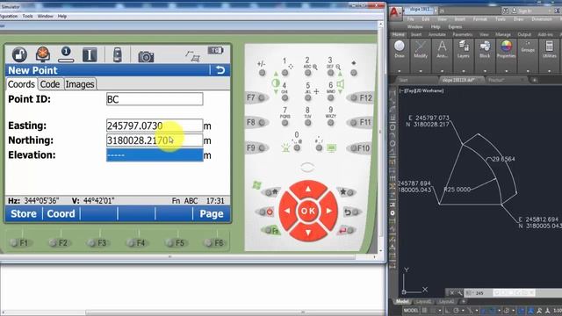Click the remote instrument icon beside the I icon
Image resolution: width=562 pixels, height=316 pixels.
[x=117, y=54]
